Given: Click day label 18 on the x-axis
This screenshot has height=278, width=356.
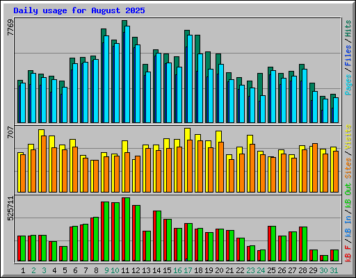Looking at the screenshot, I should tap(198, 270).
